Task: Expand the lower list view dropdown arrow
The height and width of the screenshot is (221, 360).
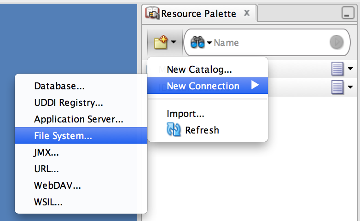Action: click(350, 87)
